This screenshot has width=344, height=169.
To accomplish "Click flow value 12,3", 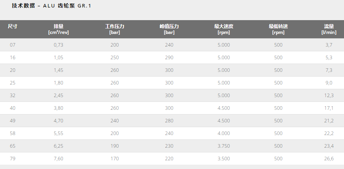I will pos(329,96).
